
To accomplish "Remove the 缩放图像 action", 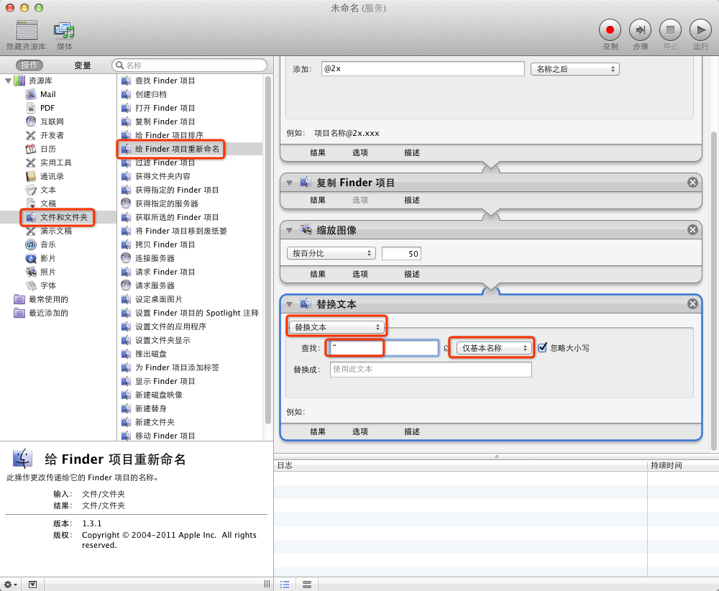I will 692,229.
